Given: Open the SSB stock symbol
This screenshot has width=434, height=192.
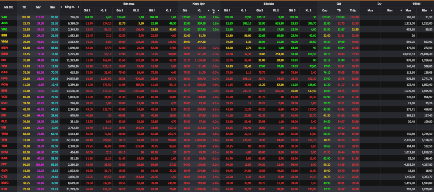Looking at the screenshot, I should tap(4, 36).
